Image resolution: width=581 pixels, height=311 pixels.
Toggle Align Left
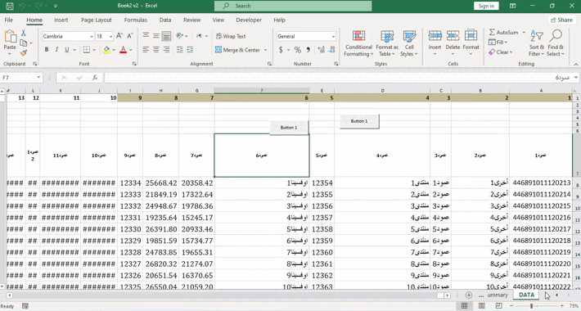(x=146, y=50)
